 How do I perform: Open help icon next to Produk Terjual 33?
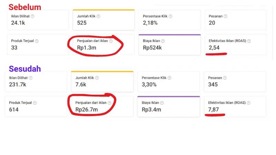[37, 41]
